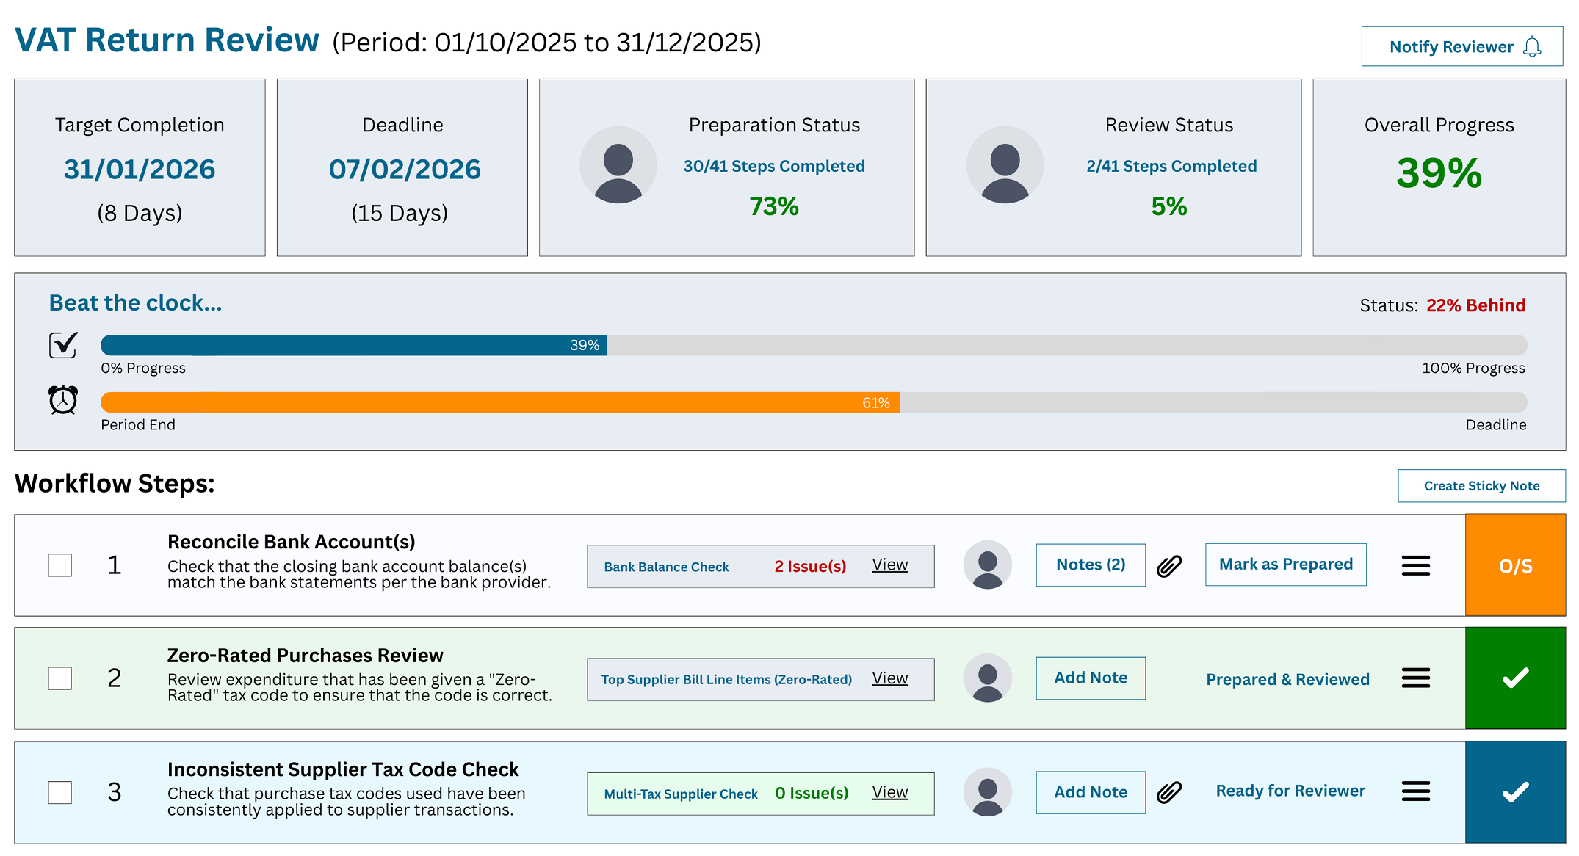Open hamburger menu for Zero-Rated Purchases Review

pyautogui.click(x=1416, y=678)
